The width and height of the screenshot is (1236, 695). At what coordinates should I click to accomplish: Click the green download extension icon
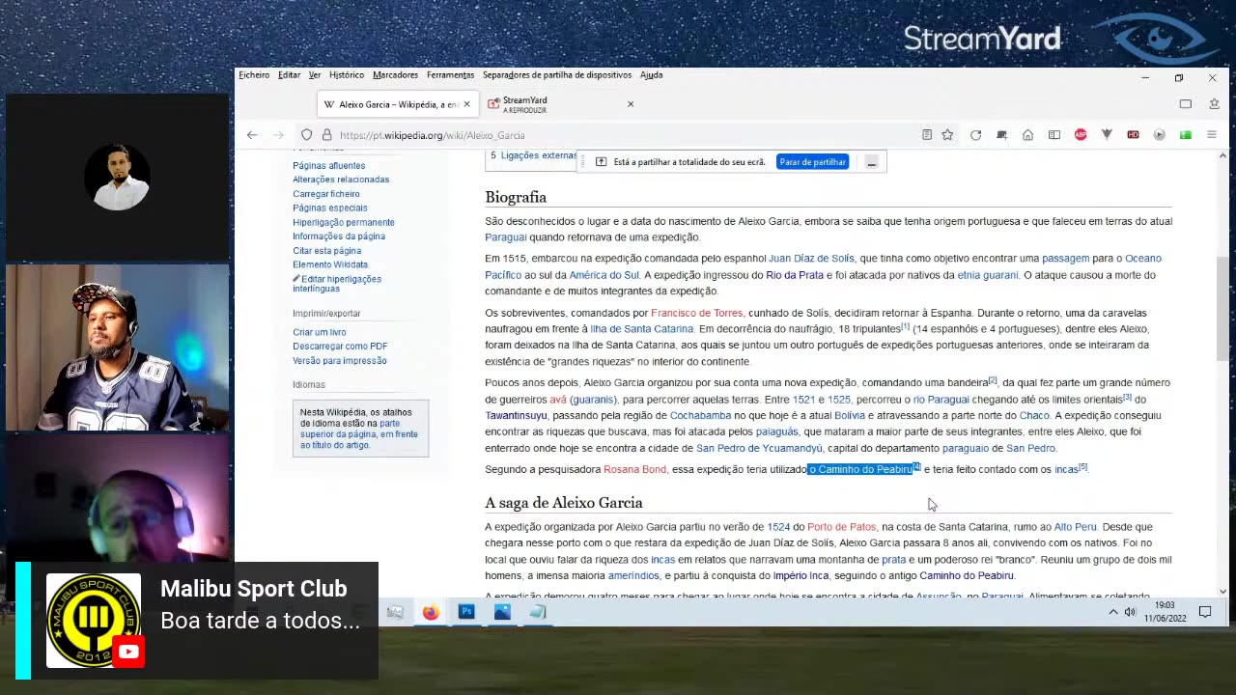click(1185, 135)
